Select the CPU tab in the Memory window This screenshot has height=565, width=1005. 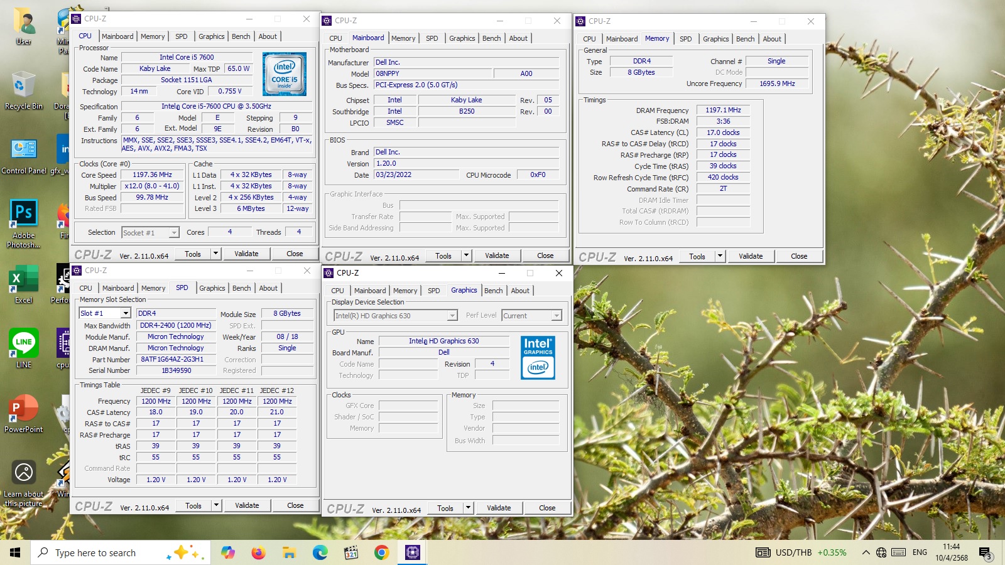(589, 39)
